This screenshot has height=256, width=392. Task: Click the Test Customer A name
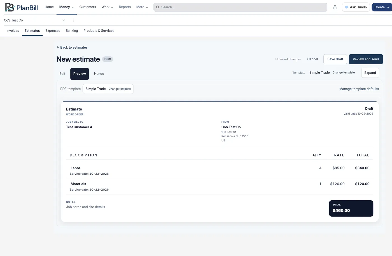point(79,127)
